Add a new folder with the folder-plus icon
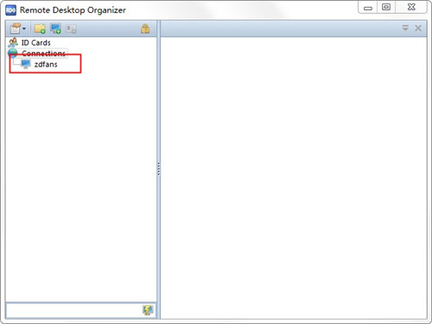 pos(40,29)
